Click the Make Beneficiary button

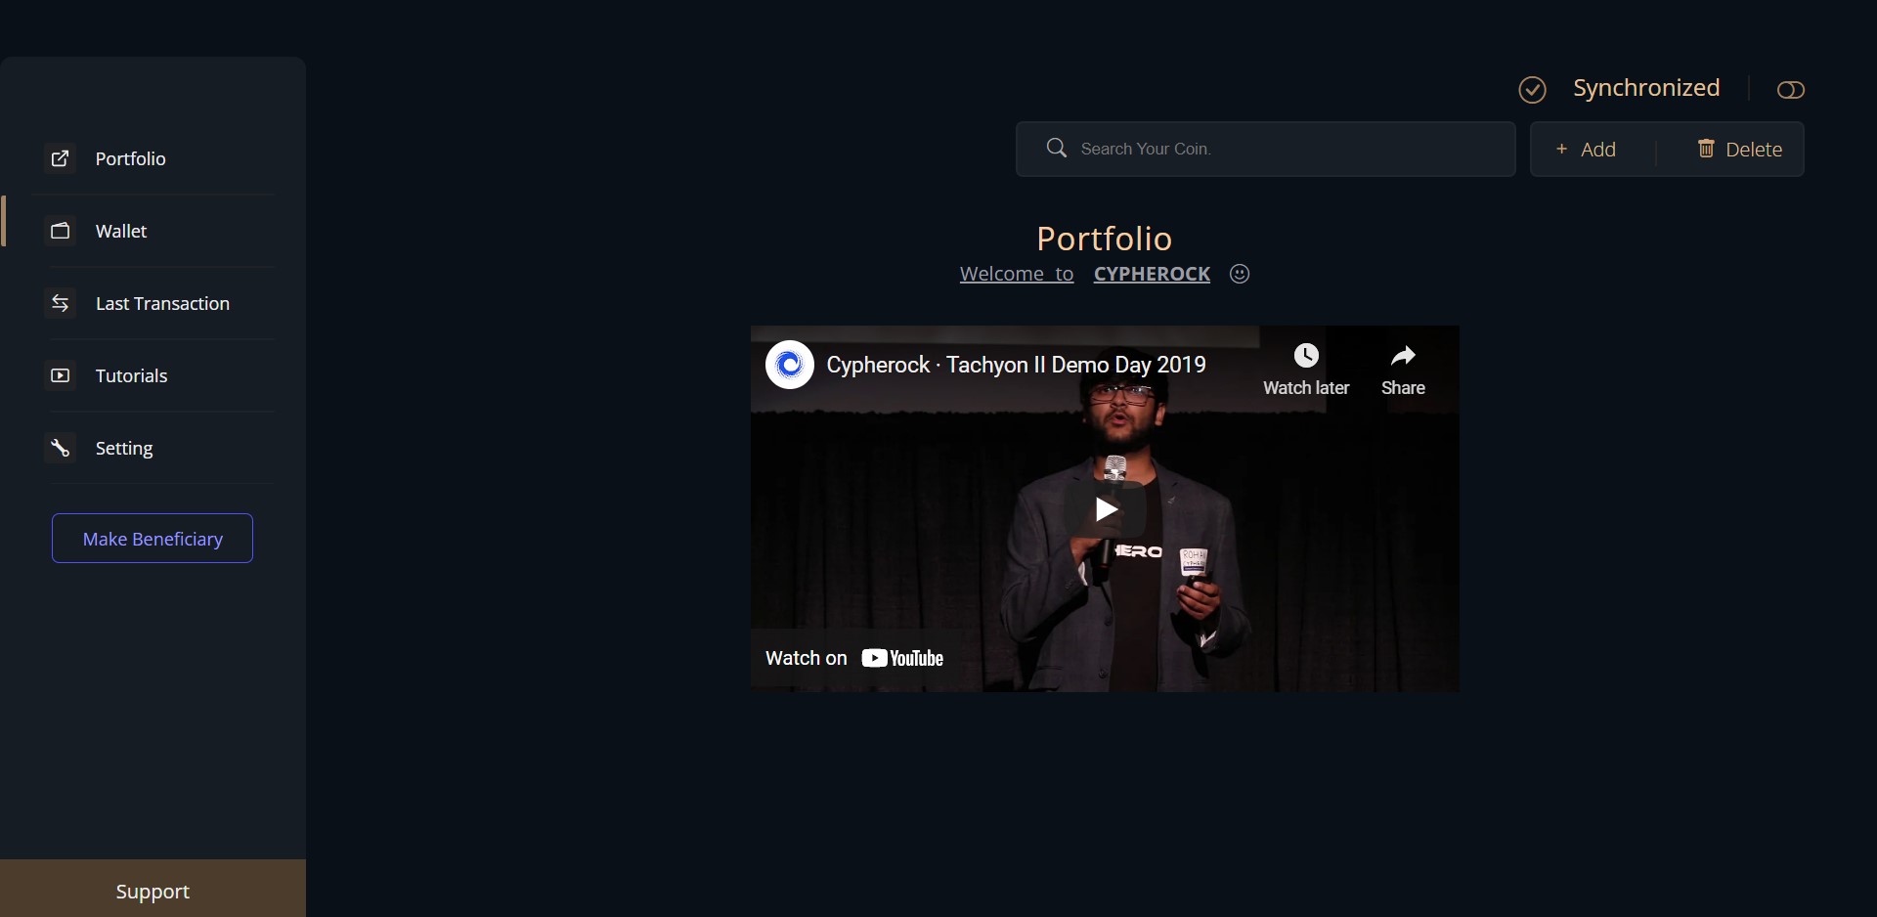click(153, 539)
